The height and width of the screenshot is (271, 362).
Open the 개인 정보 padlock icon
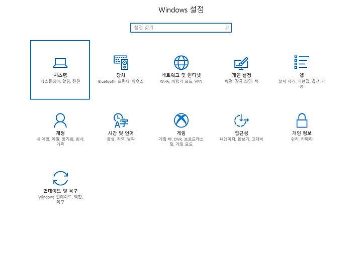(302, 120)
